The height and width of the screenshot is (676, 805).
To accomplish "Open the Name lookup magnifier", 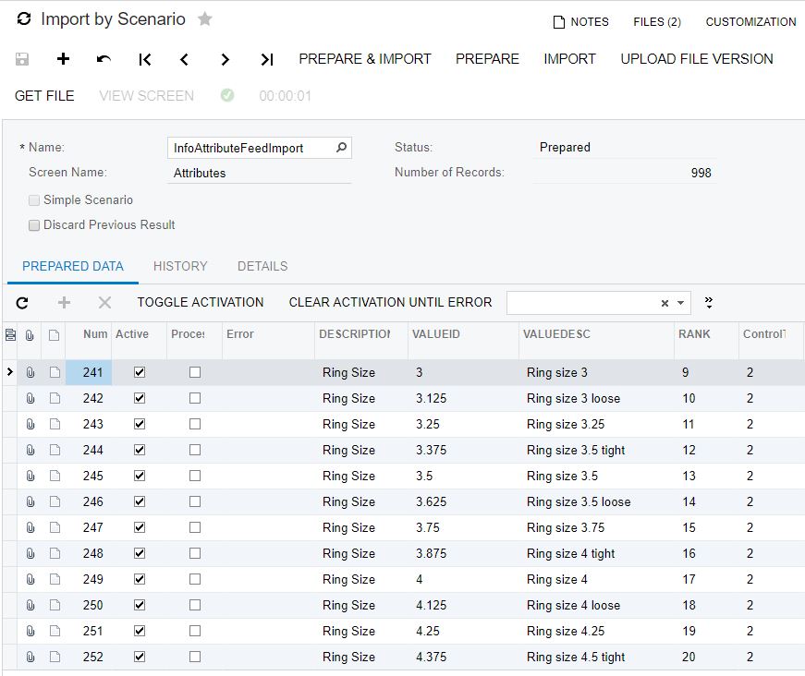I will pos(341,148).
